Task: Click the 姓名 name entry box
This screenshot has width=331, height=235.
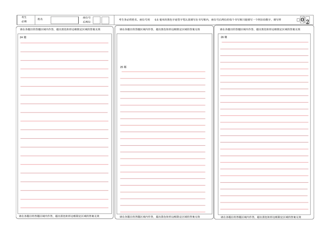Action: 64,20
